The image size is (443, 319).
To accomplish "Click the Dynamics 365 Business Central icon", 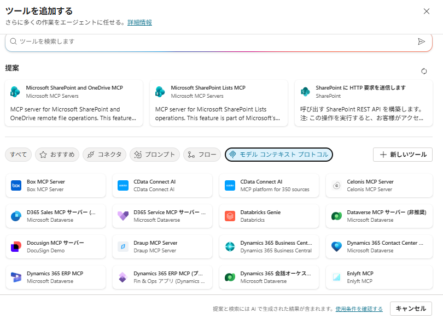I will pos(230,247).
